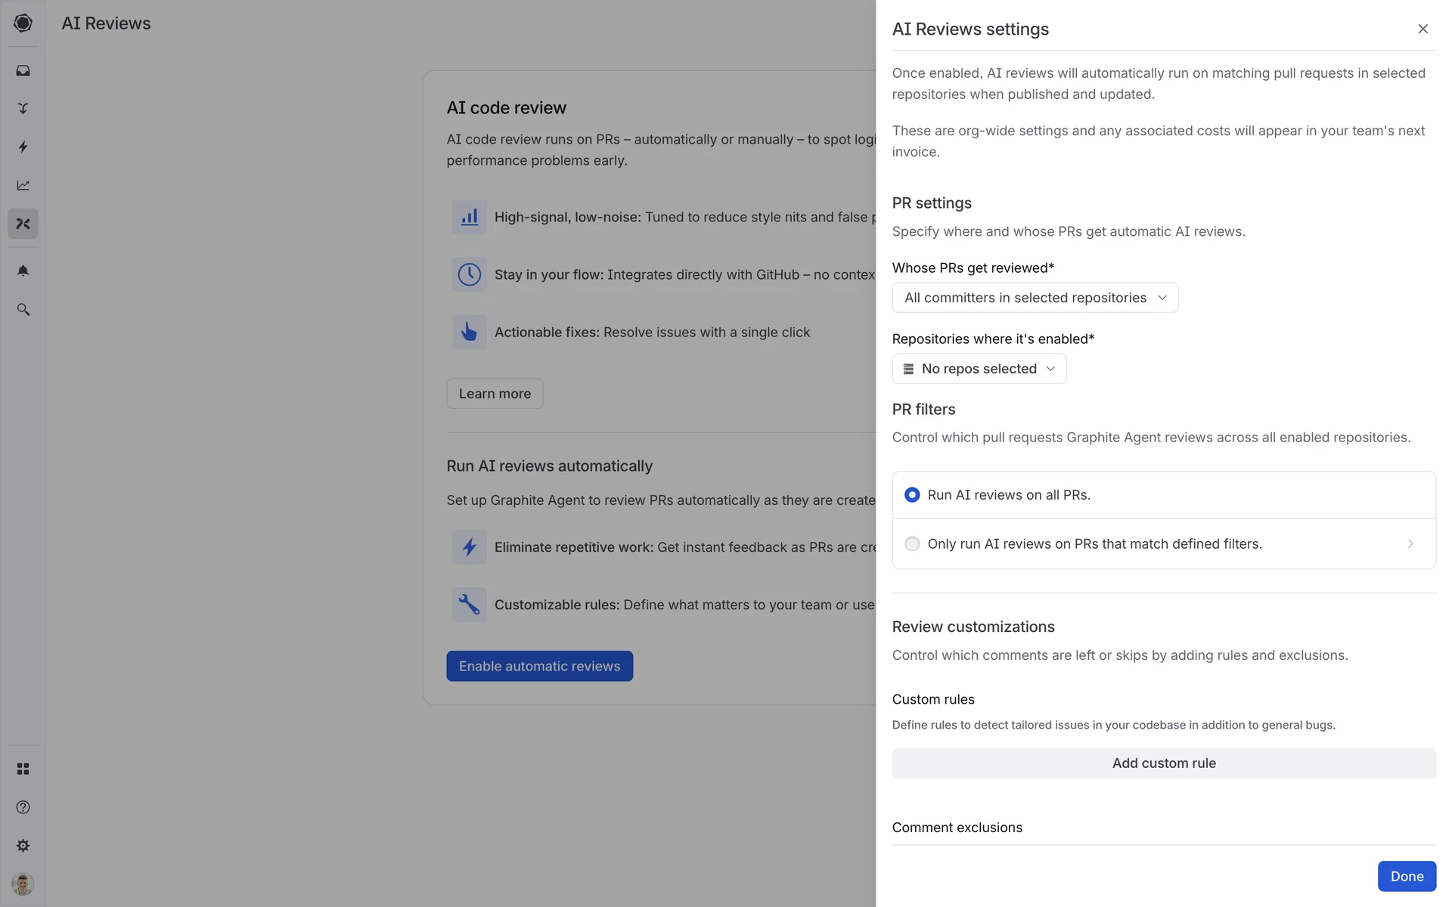Open the insights chart icon
This screenshot has height=907, width=1452.
pyautogui.click(x=23, y=185)
